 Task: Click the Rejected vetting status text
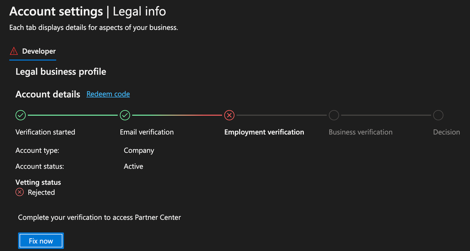pyautogui.click(x=41, y=192)
